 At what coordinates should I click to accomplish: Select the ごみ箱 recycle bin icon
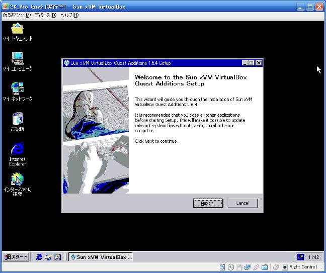[x=17, y=122]
